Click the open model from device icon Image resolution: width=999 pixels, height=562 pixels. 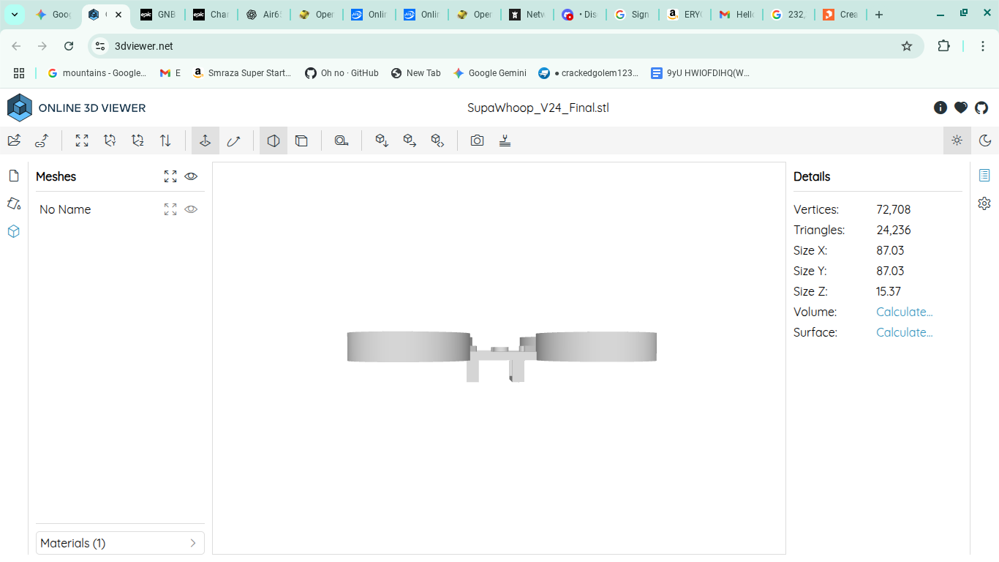14,140
